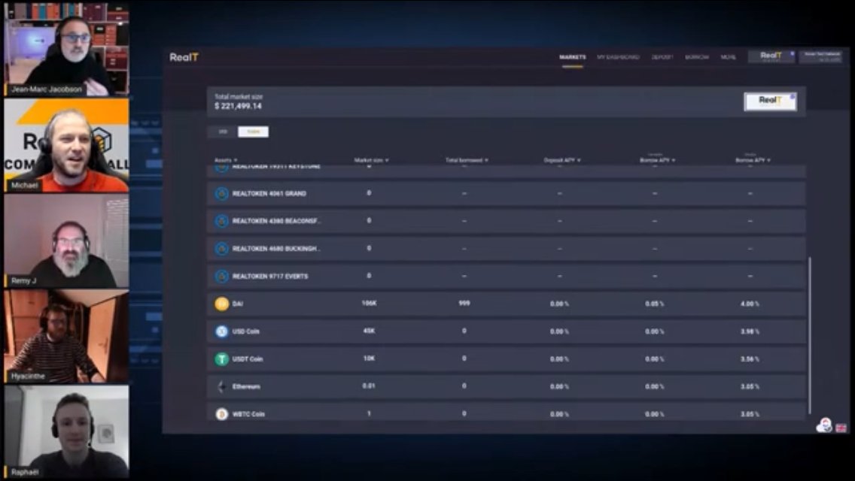Open the REALTOKEN 9717 EVERTS market row

506,276
